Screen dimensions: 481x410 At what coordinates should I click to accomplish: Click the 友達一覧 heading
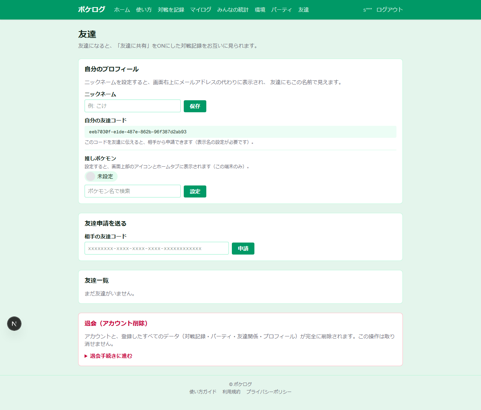(97, 280)
